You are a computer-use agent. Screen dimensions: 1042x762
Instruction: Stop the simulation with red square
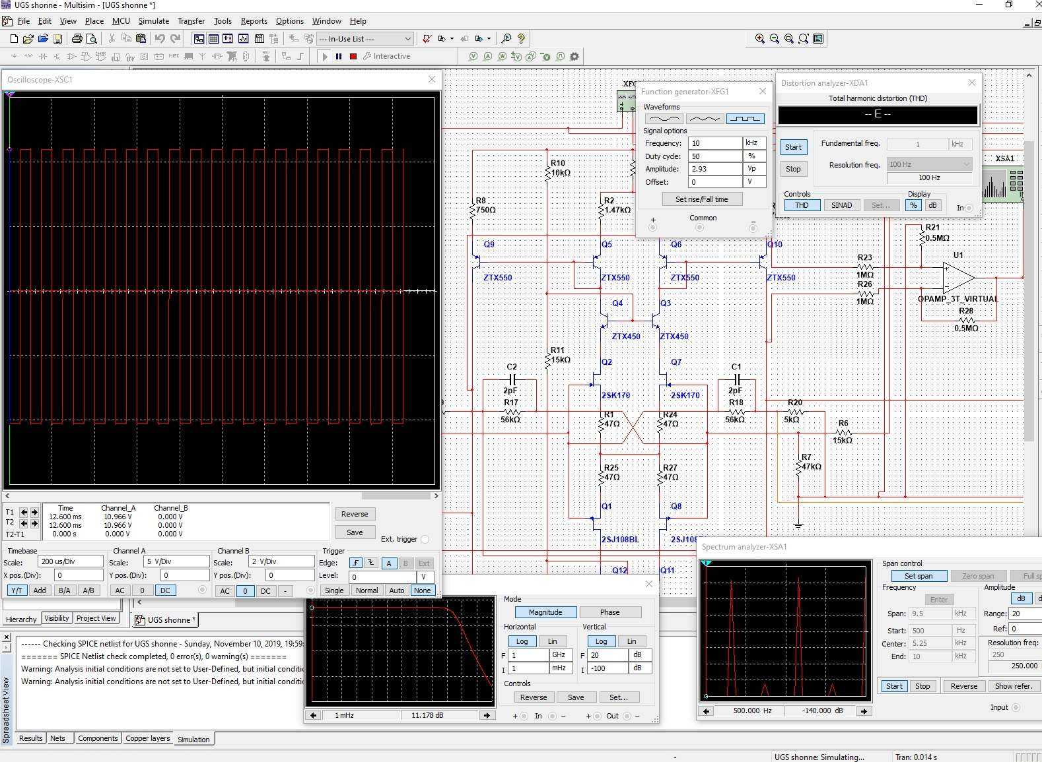click(353, 57)
